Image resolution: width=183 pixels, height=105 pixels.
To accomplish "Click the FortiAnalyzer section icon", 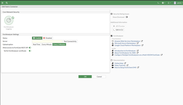I will coord(112,36).
